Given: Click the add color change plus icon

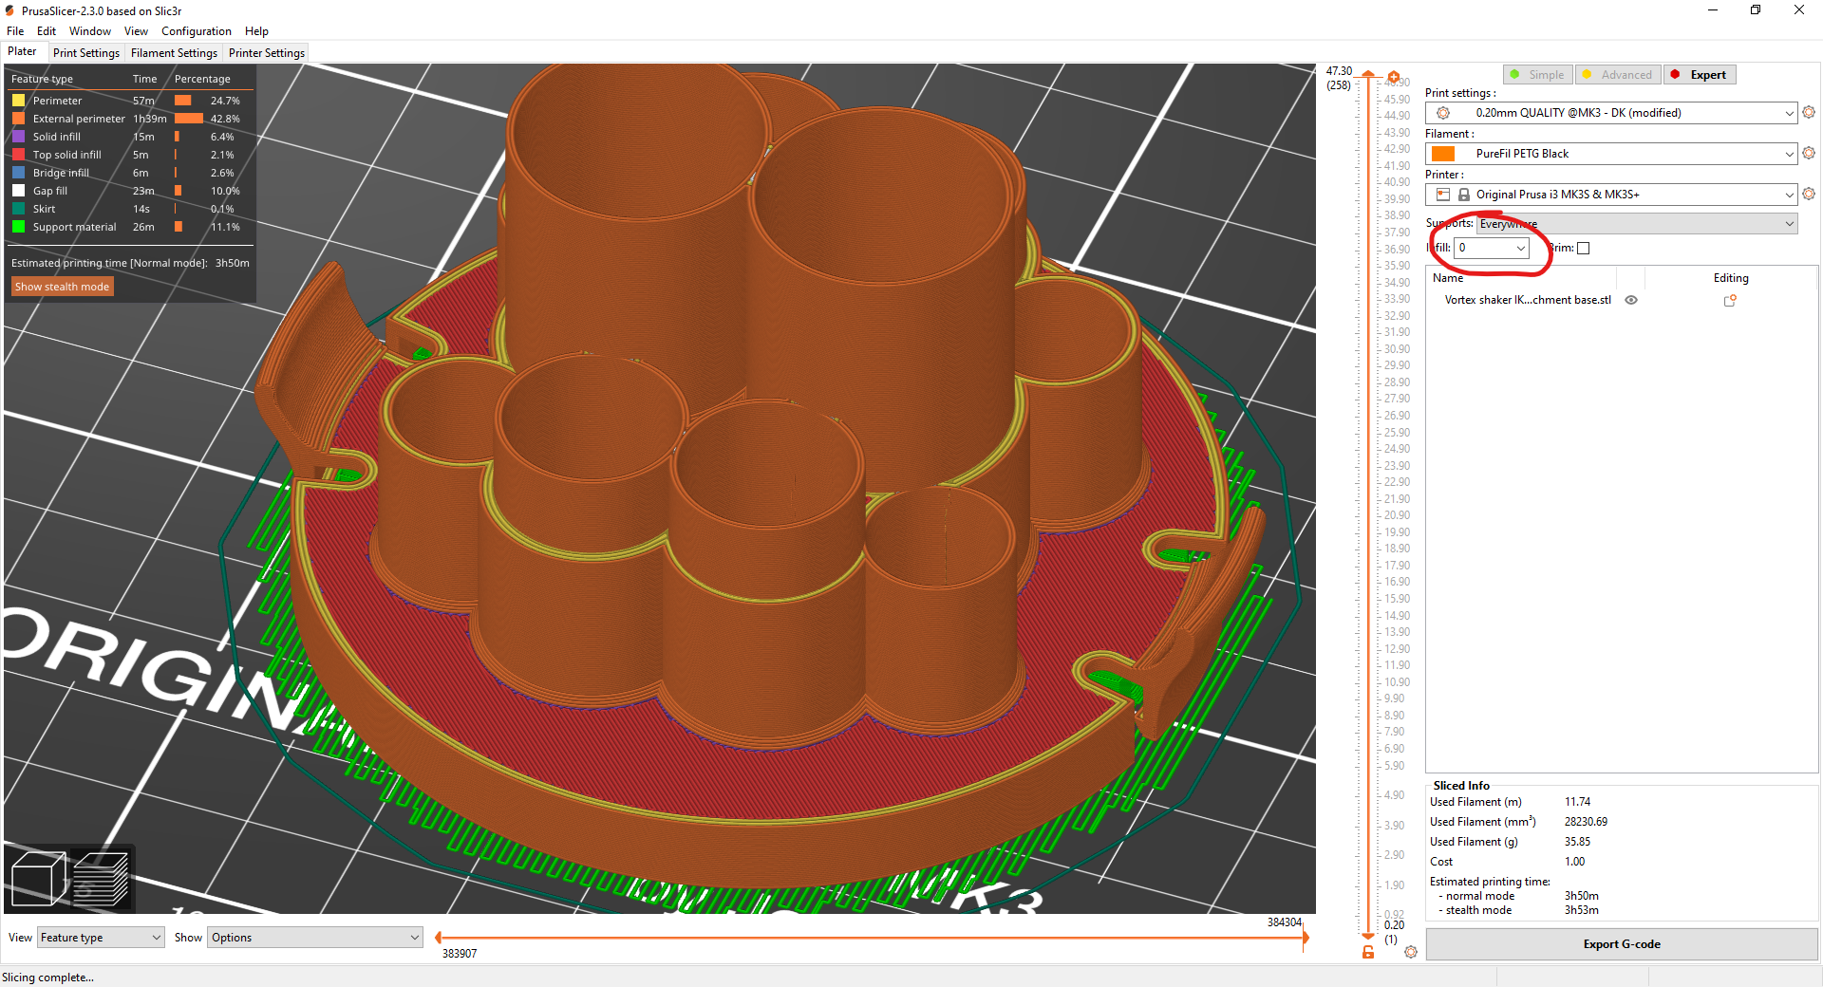Looking at the screenshot, I should [x=1394, y=77].
